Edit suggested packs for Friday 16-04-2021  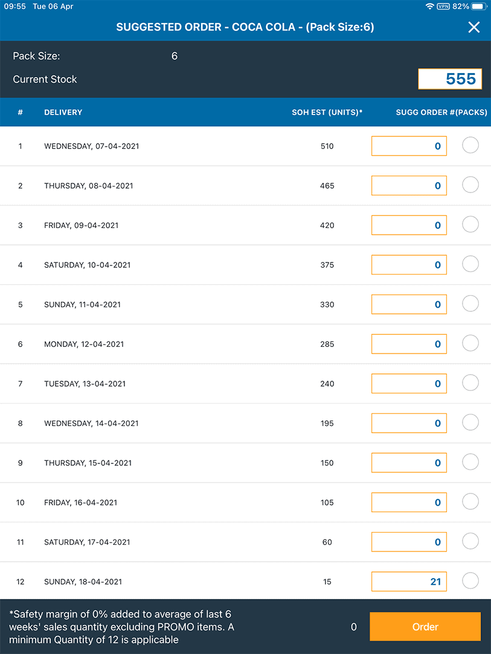(409, 503)
